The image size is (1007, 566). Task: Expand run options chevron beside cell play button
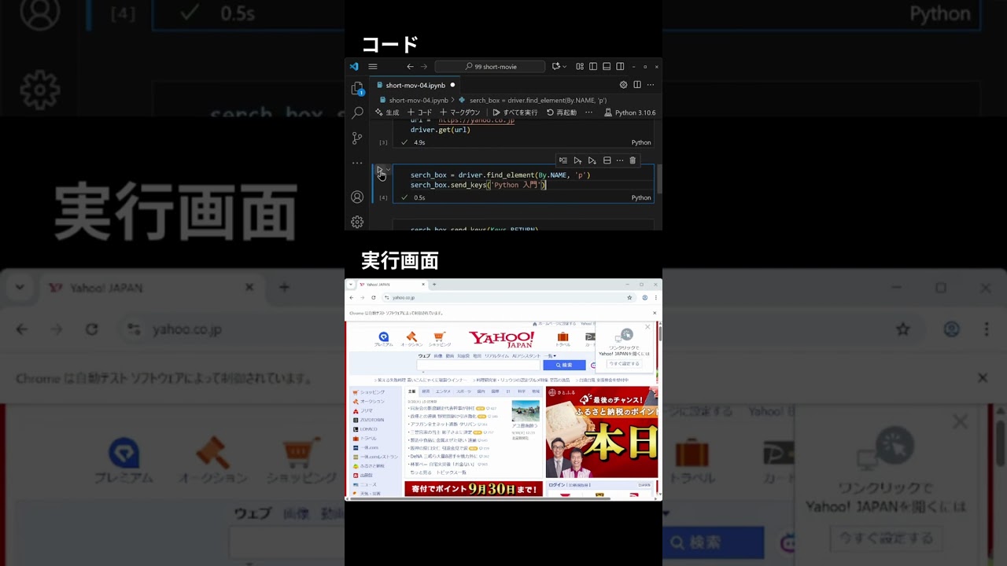[x=388, y=170]
